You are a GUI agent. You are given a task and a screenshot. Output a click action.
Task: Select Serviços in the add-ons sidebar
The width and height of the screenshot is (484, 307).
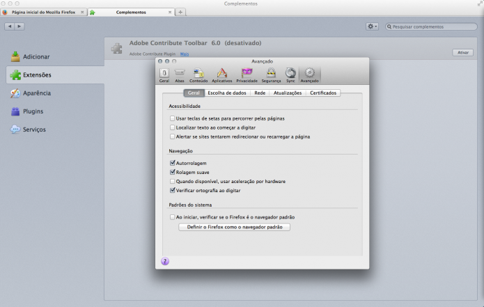(29, 129)
